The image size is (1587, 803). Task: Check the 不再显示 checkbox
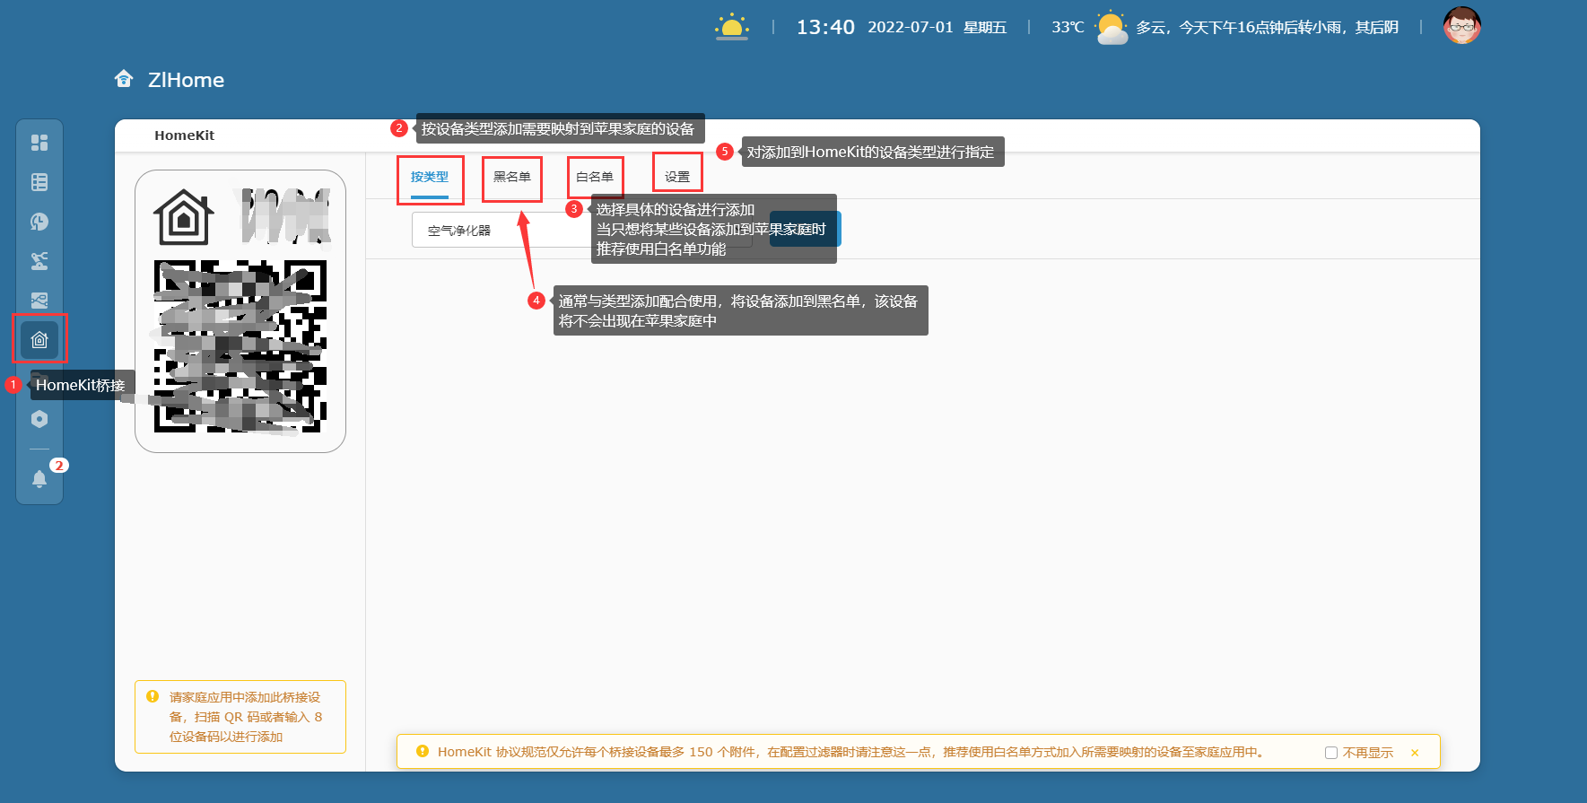click(1331, 753)
